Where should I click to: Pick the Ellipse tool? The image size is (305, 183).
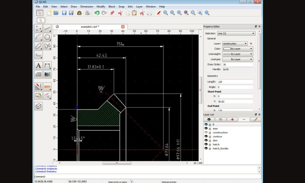click(x=38, y=46)
